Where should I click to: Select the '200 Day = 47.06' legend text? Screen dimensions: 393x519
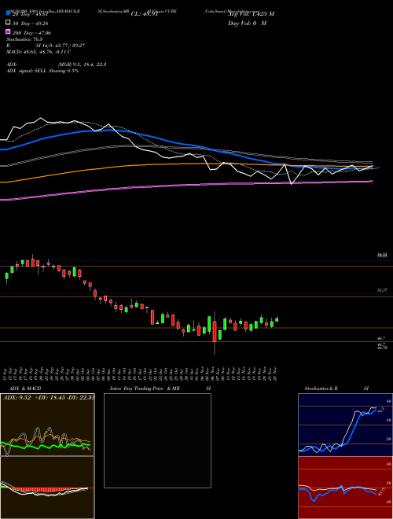pos(31,32)
